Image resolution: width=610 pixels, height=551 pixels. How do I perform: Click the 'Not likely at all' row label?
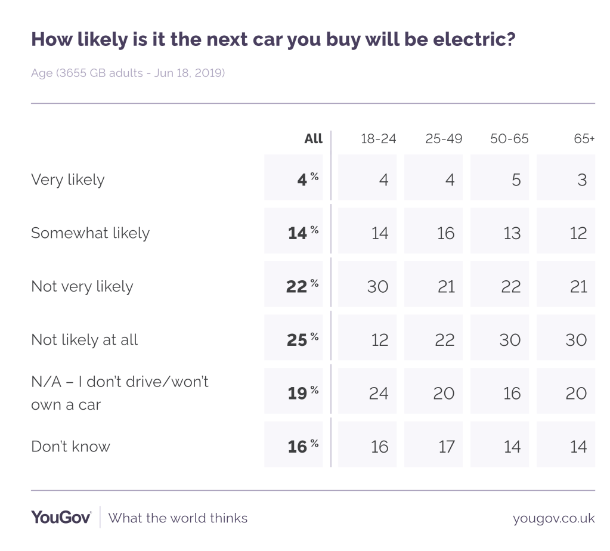point(85,340)
